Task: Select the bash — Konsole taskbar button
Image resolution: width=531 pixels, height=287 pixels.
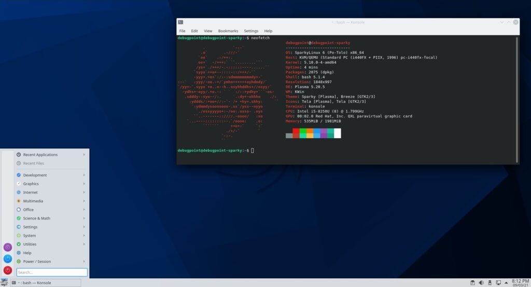Action: [x=46, y=283]
